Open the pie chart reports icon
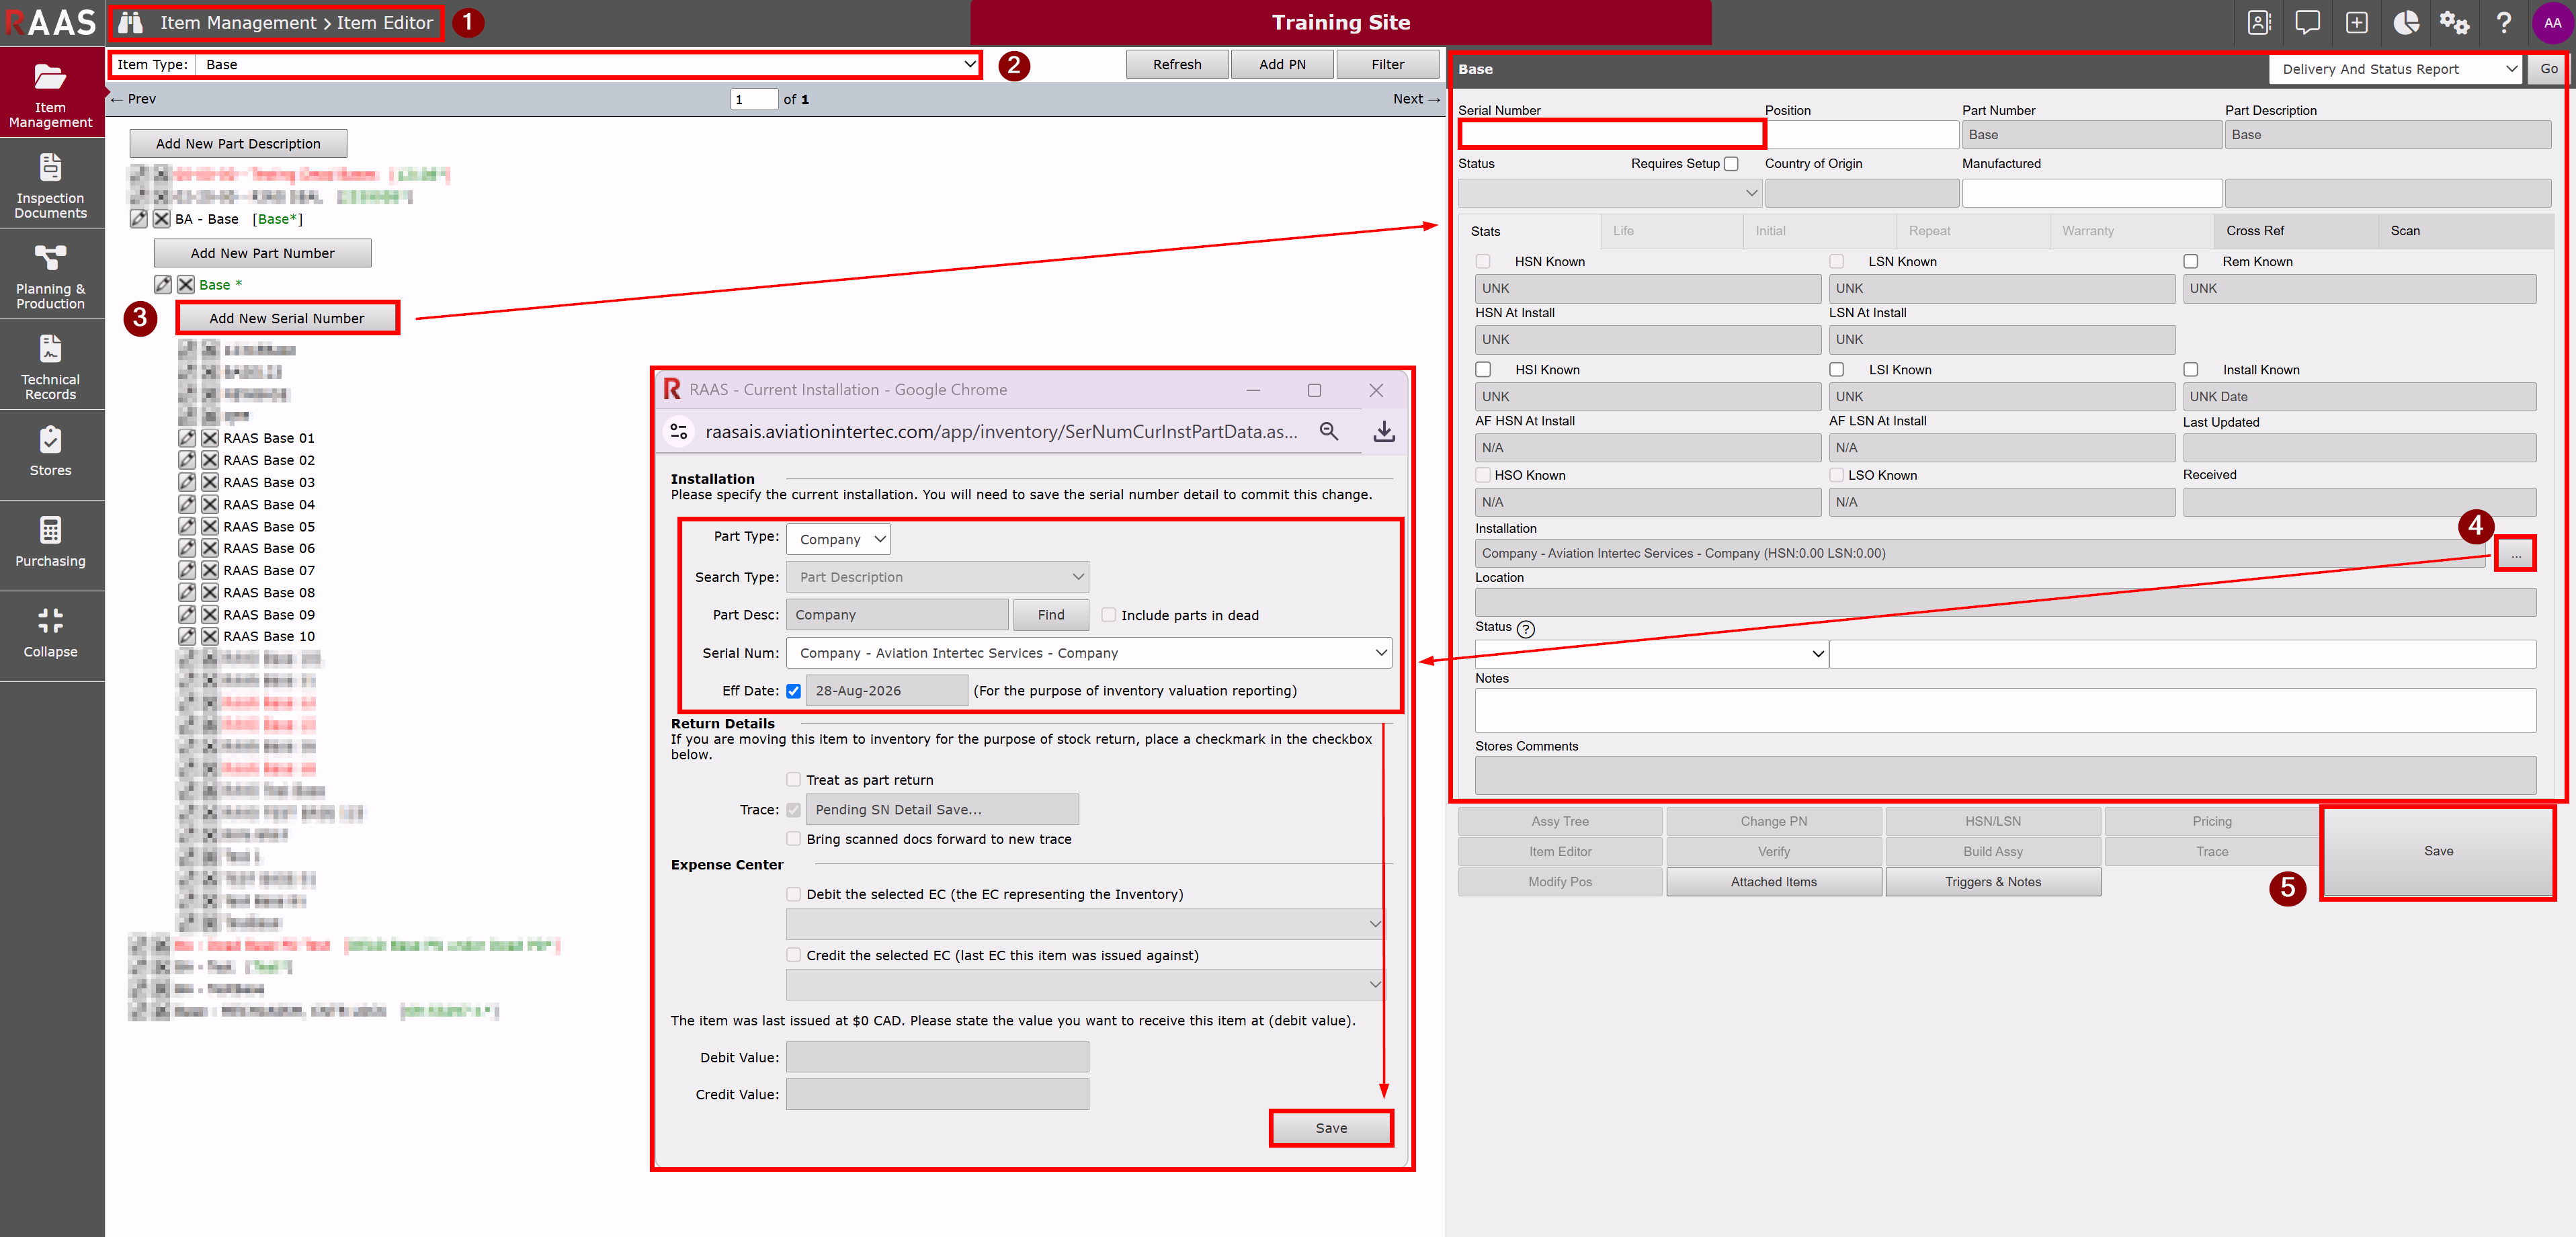This screenshot has height=1237, width=2576. 2406,22
